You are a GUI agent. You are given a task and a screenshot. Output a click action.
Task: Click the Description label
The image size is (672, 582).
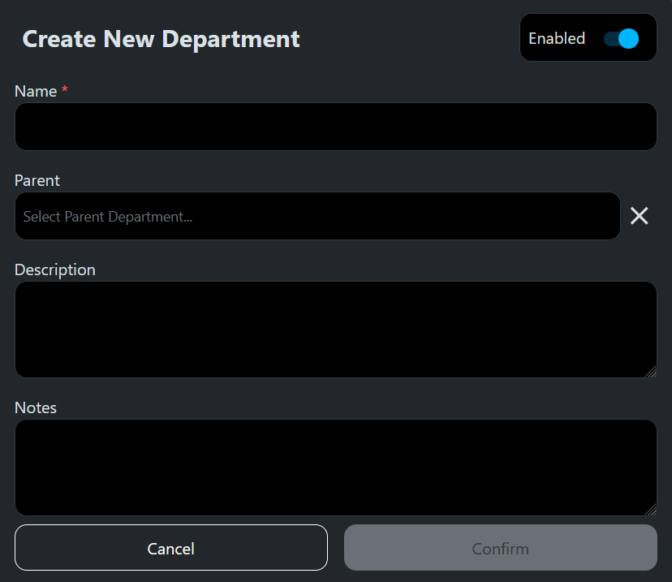tap(54, 269)
